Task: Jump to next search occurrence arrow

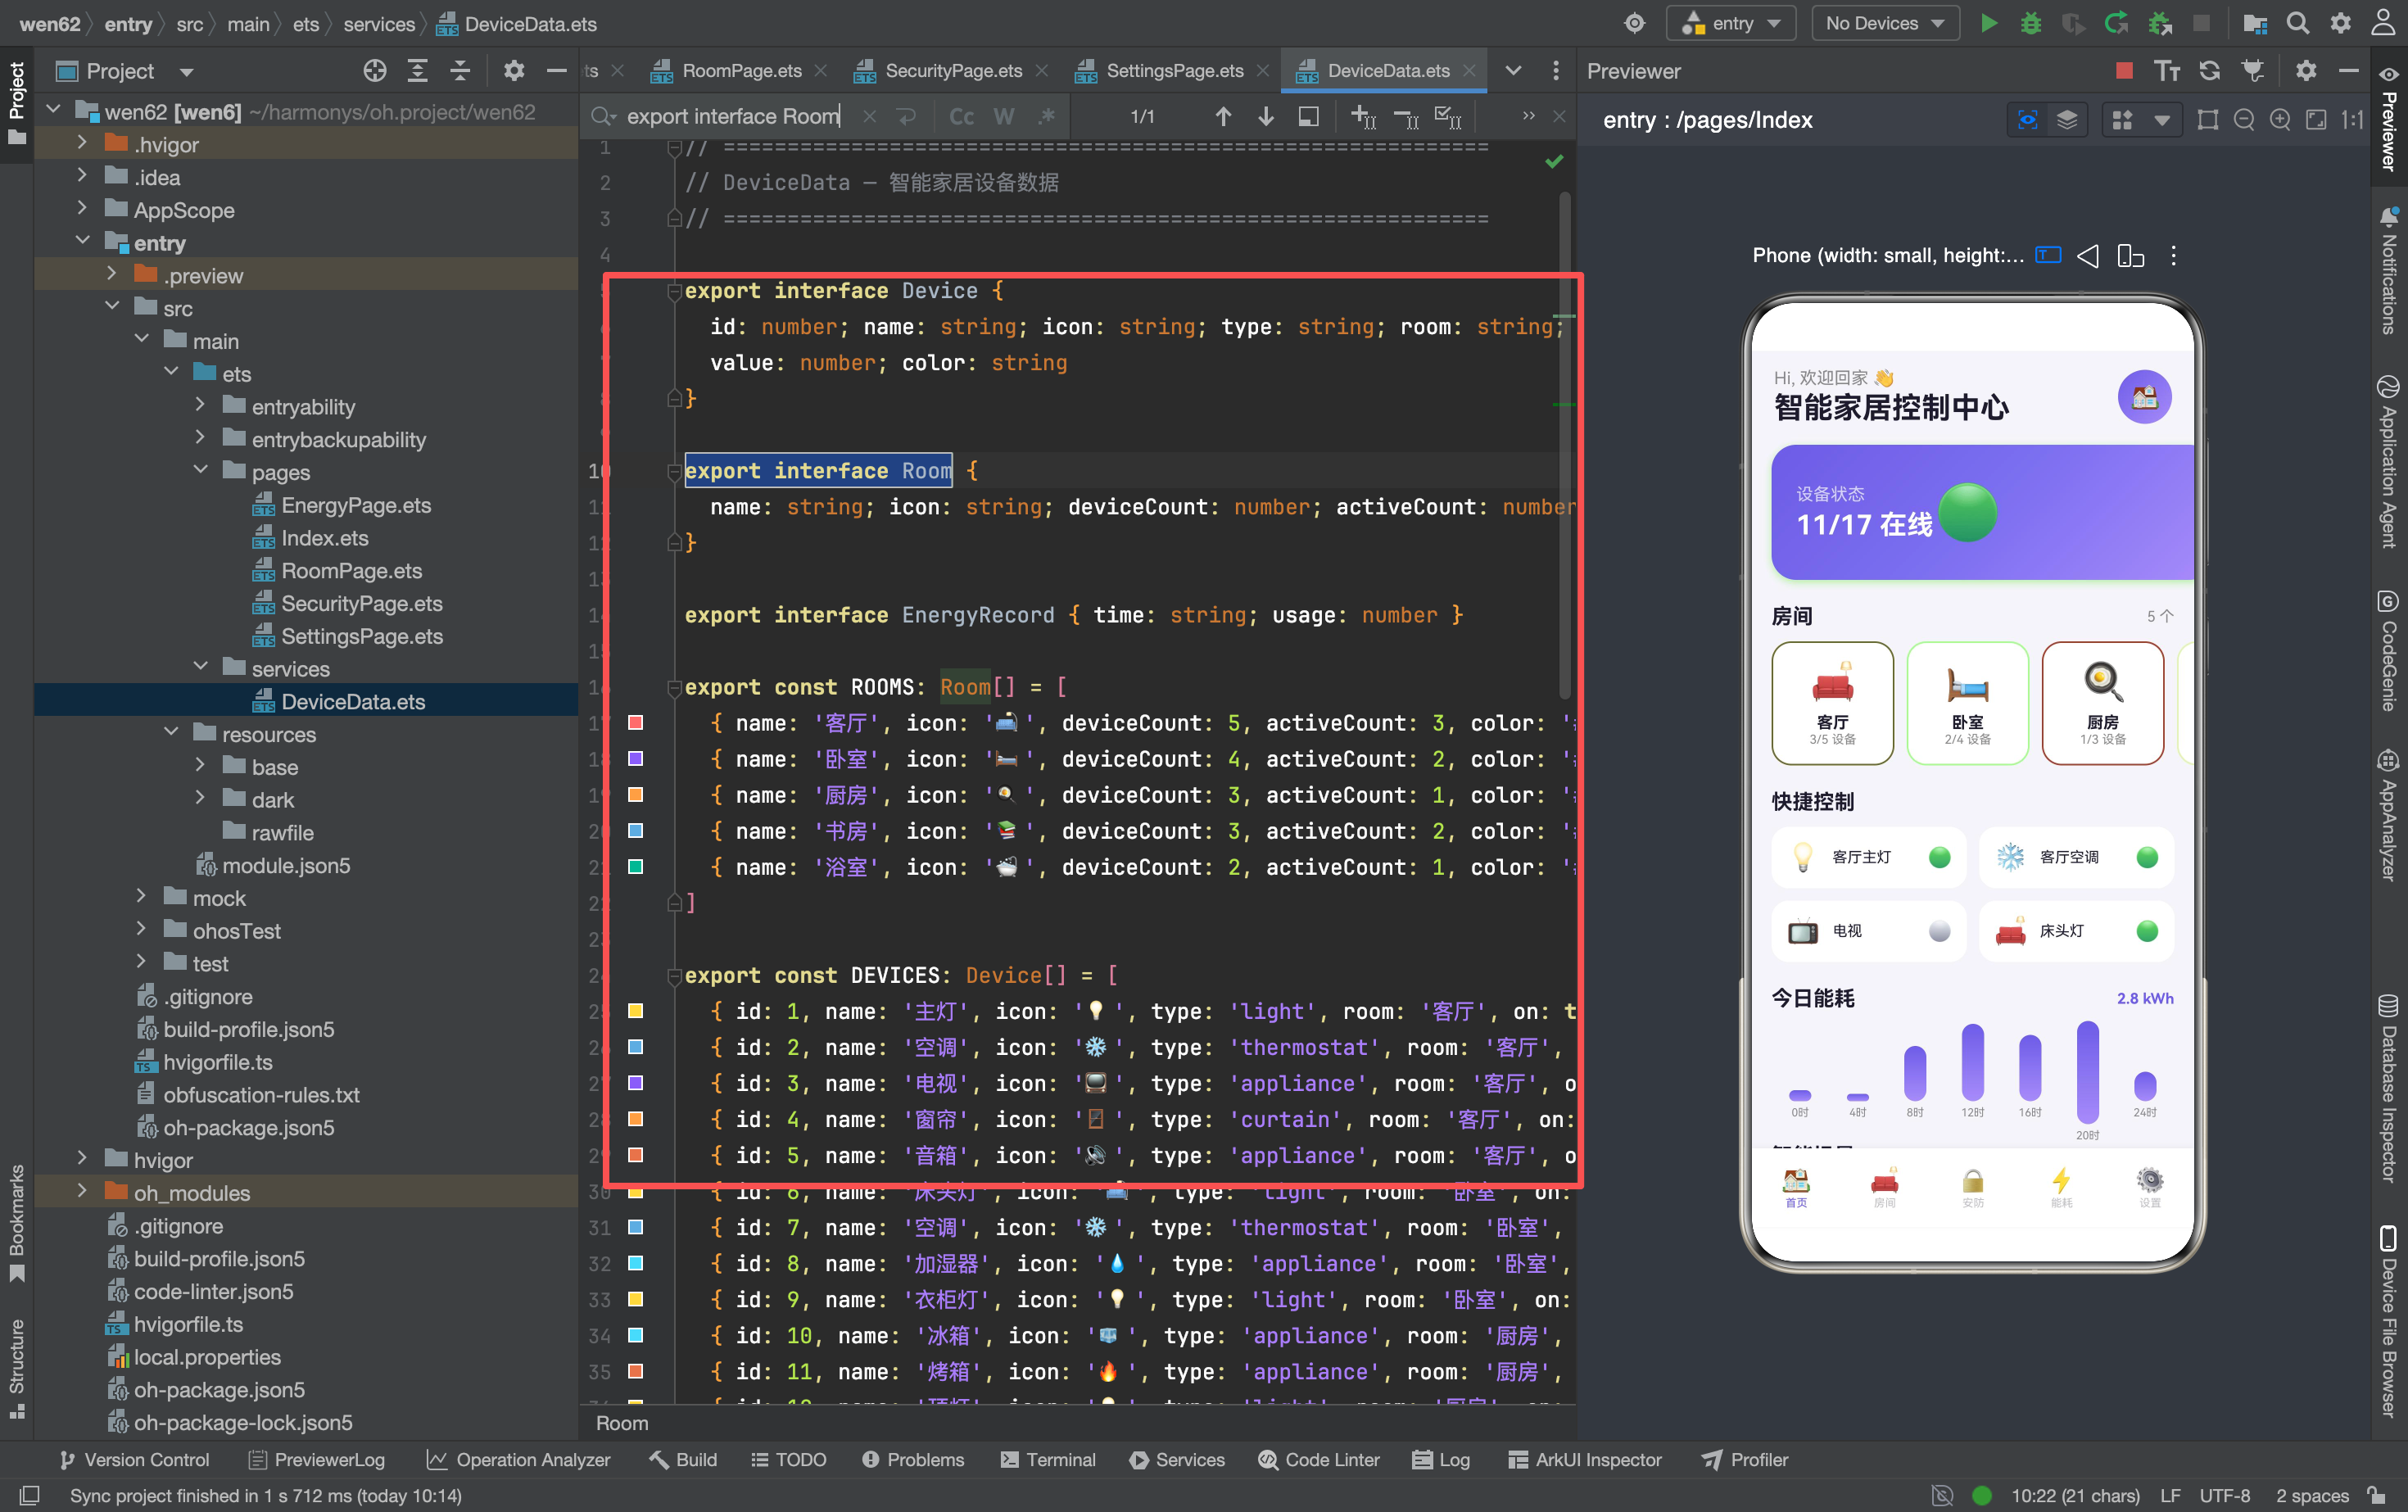Action: [x=1265, y=116]
